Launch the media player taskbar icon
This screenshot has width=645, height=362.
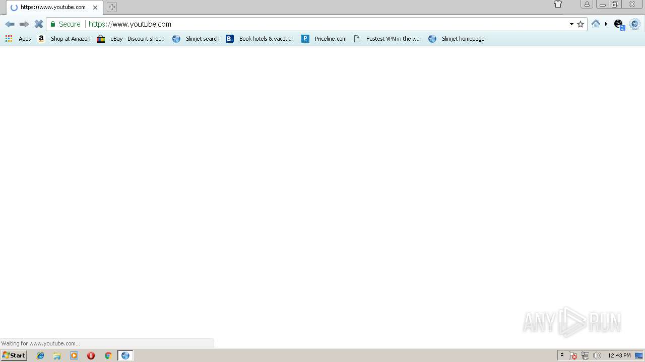point(74,355)
